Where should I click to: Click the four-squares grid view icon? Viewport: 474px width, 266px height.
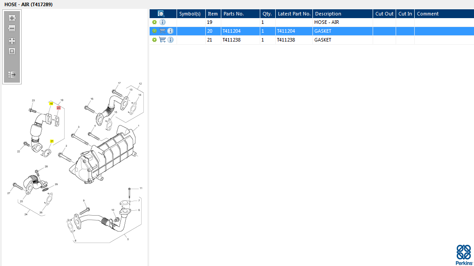click(x=12, y=41)
